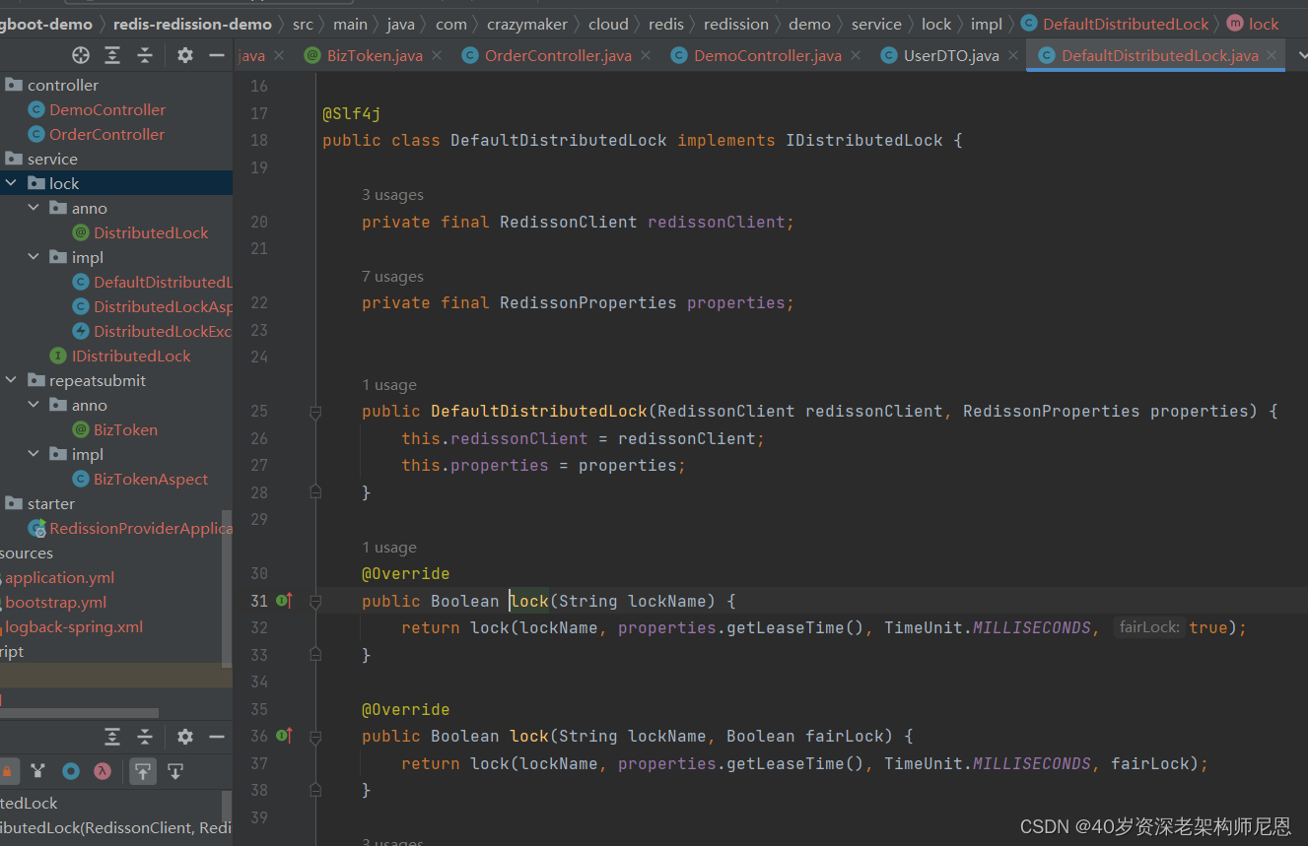
Task: Select DistributedLock annotation file
Action: click(x=151, y=232)
